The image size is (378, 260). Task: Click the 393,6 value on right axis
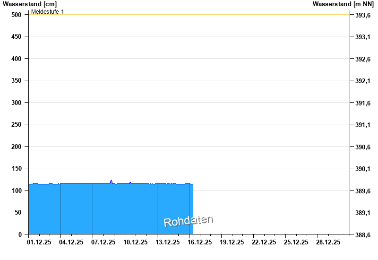(x=363, y=15)
